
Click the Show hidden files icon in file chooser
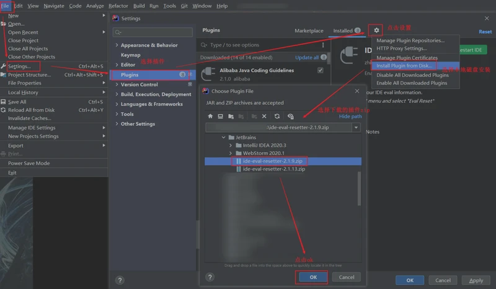pos(290,116)
